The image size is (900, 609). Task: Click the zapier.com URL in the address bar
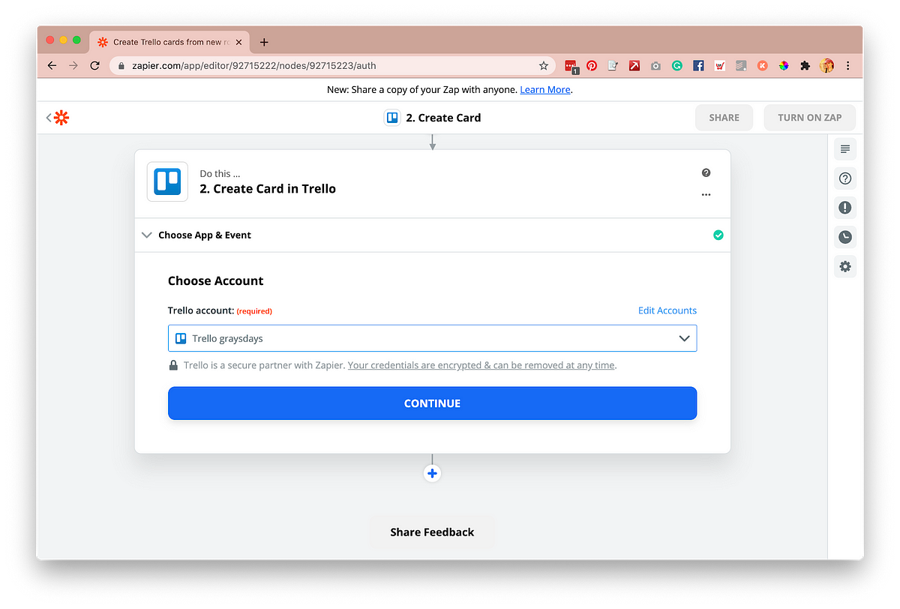(256, 66)
